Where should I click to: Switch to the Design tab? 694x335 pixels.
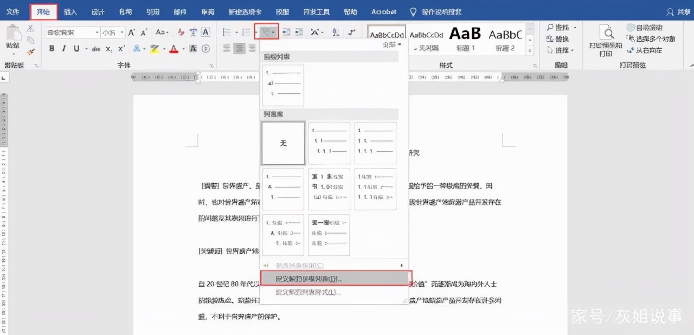[x=98, y=11]
